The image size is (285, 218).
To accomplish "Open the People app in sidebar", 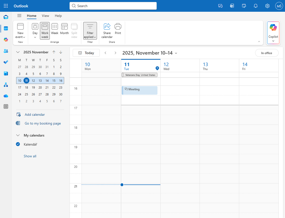I will coord(6,51).
